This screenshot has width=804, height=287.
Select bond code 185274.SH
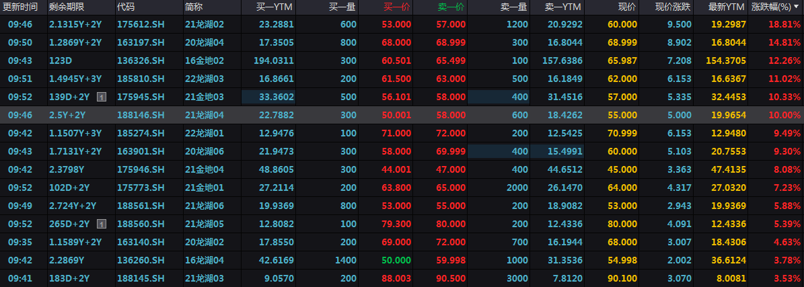click(x=141, y=133)
